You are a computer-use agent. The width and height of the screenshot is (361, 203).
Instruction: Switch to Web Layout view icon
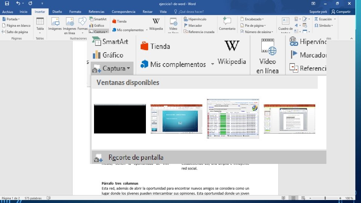[x=303, y=198]
